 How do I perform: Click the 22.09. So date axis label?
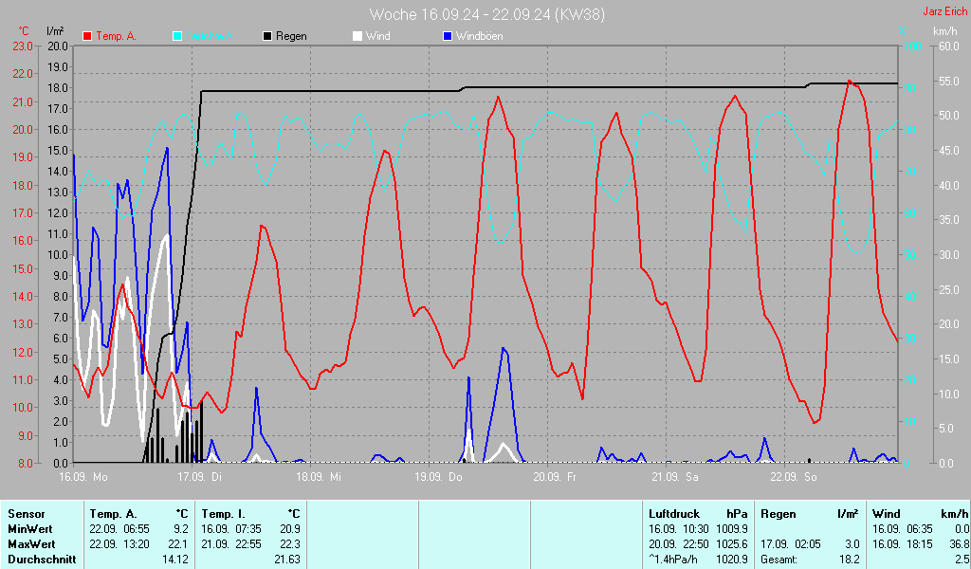[x=794, y=477]
